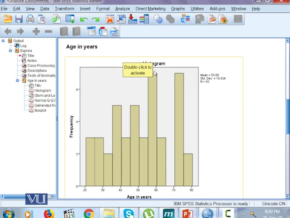Click the Promote left arrow icon
Screen dimensions: 290x218
(x=8, y=31)
